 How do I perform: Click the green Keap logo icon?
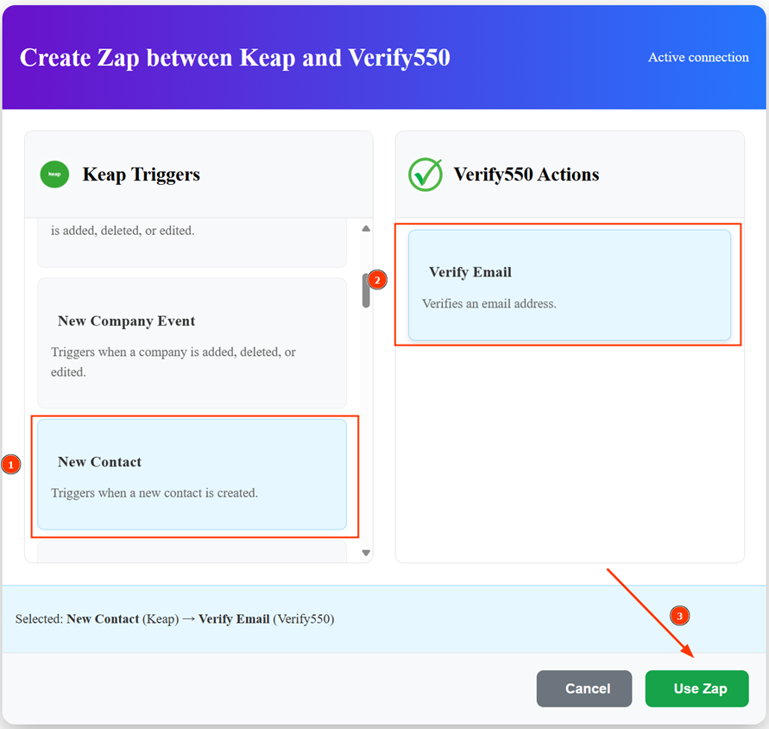pyautogui.click(x=54, y=174)
